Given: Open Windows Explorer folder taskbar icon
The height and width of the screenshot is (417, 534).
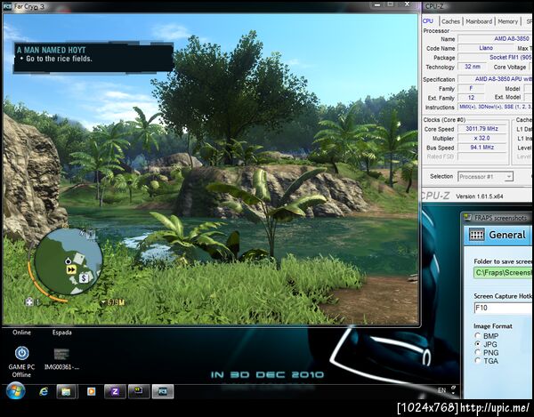Looking at the screenshot, I should pyautogui.click(x=66, y=391).
